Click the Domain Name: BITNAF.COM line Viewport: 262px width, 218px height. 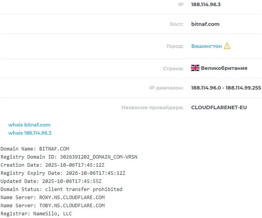35,149
